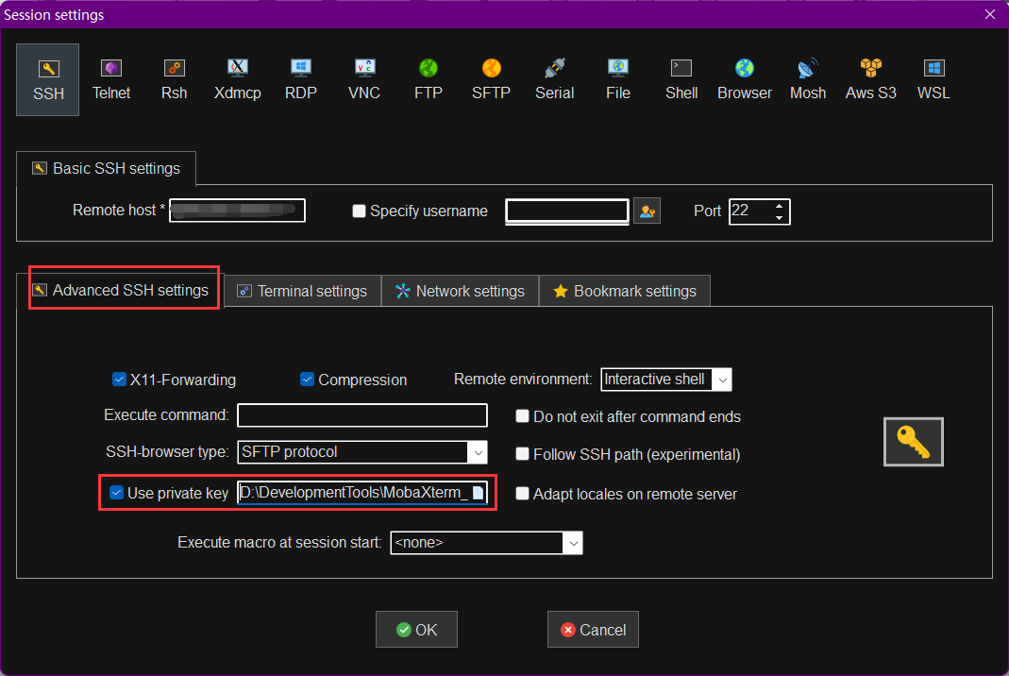Pick the Browser session icon
Image resolution: width=1009 pixels, height=676 pixels.
coord(745,80)
